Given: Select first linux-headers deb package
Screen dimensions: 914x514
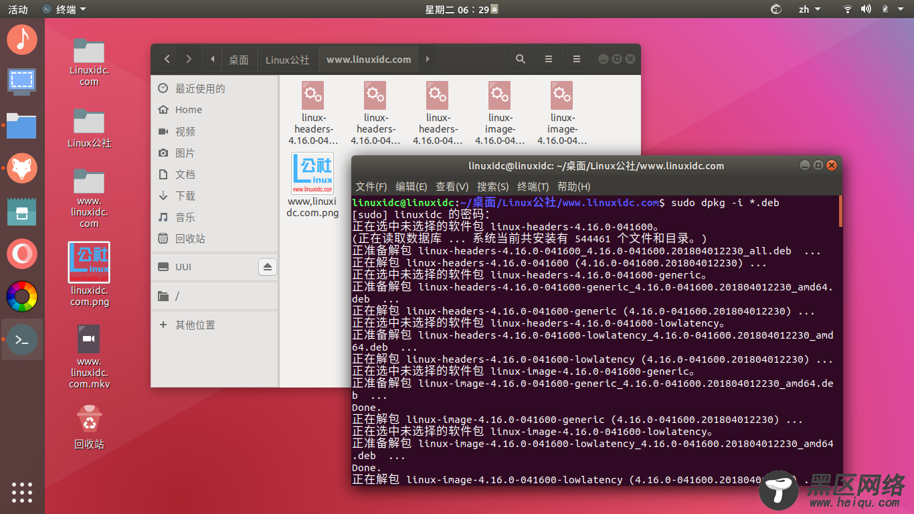Looking at the screenshot, I should [x=313, y=113].
